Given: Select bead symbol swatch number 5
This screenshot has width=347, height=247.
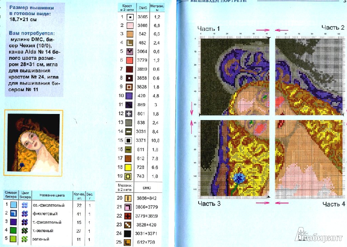Looking at the screenshot, I should coord(13,239).
